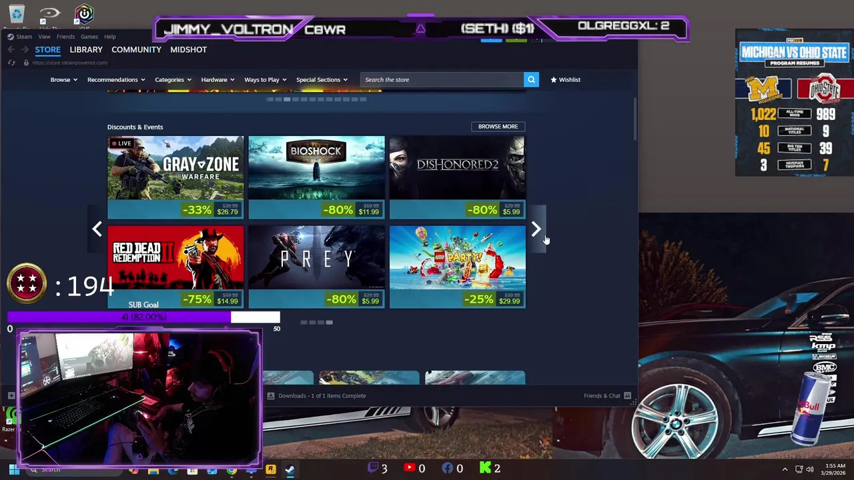Screen dimensions: 854x480
Task: Open Steam from the taskbar
Action: click(290, 469)
